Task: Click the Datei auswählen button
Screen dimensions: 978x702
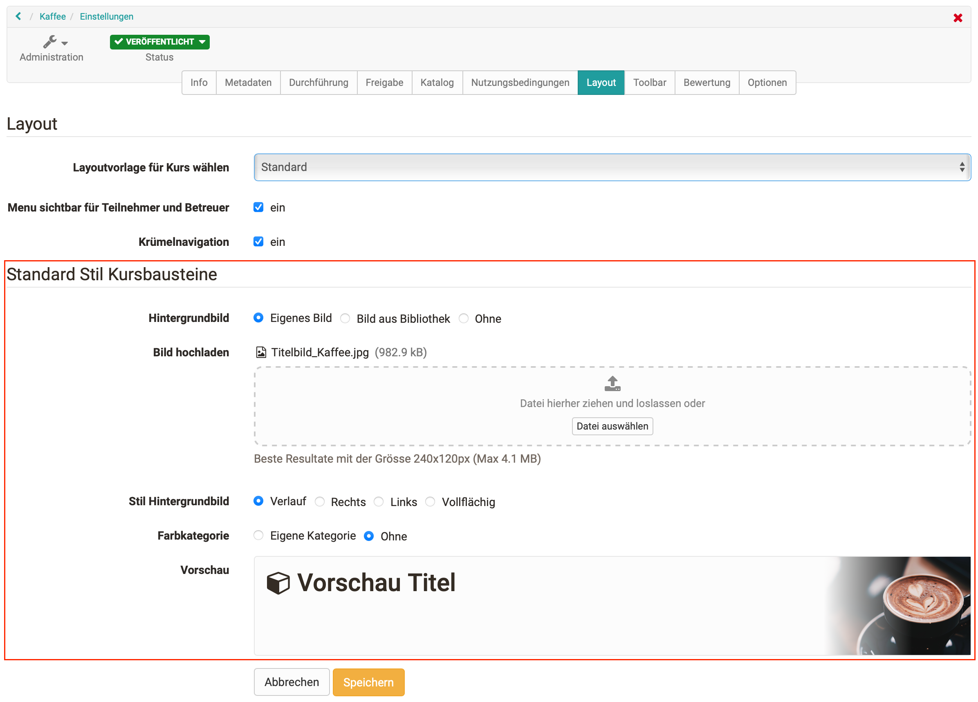Action: 612,426
